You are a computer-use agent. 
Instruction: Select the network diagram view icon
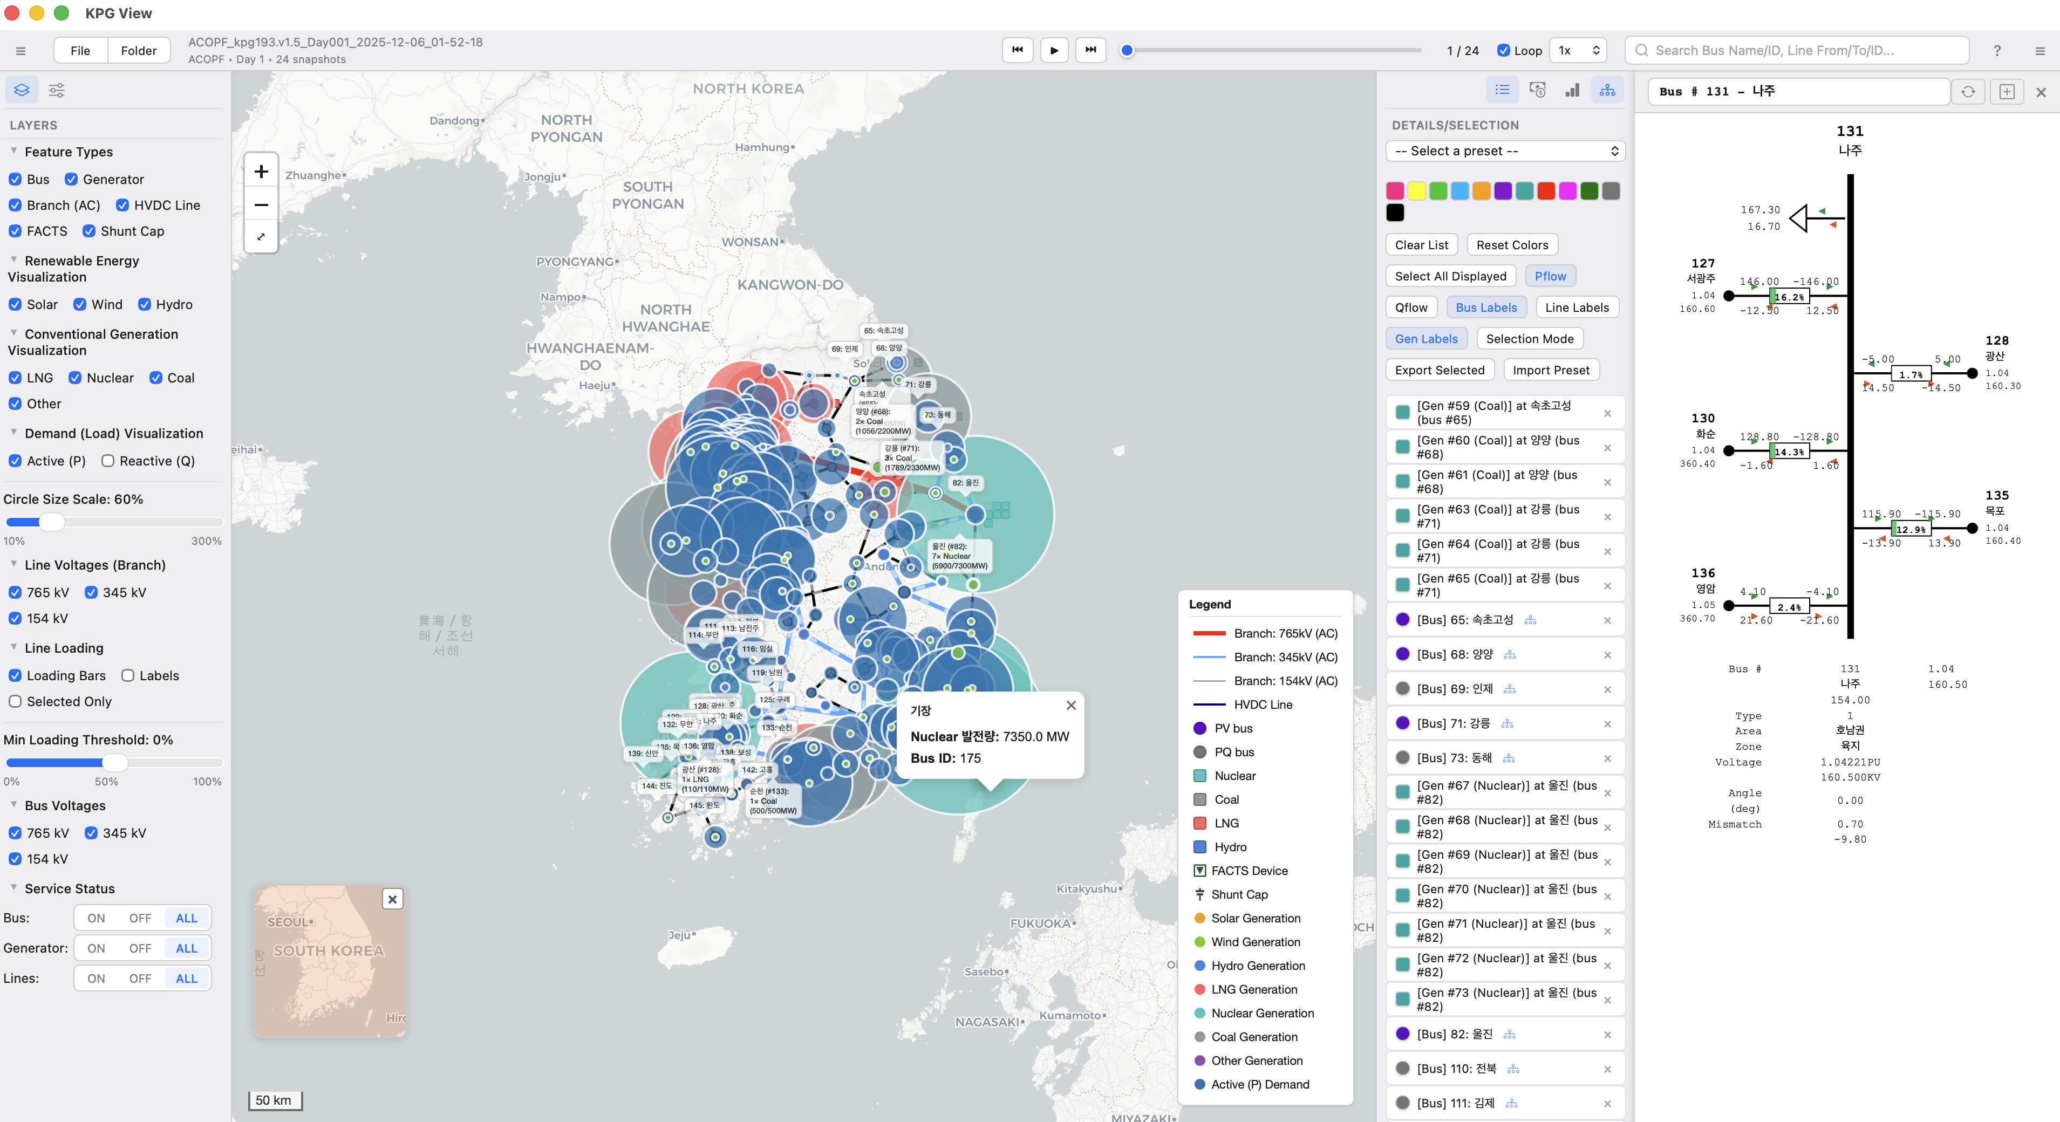pos(1607,90)
